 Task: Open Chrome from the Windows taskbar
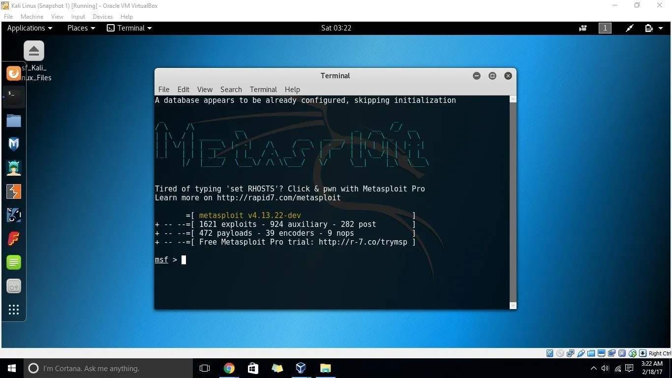229,368
